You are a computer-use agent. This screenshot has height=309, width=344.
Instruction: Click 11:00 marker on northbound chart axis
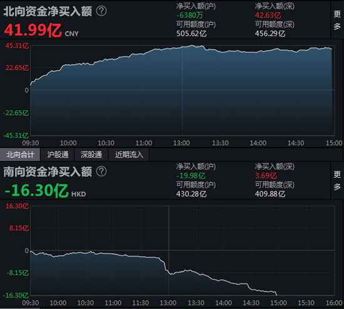(144, 143)
